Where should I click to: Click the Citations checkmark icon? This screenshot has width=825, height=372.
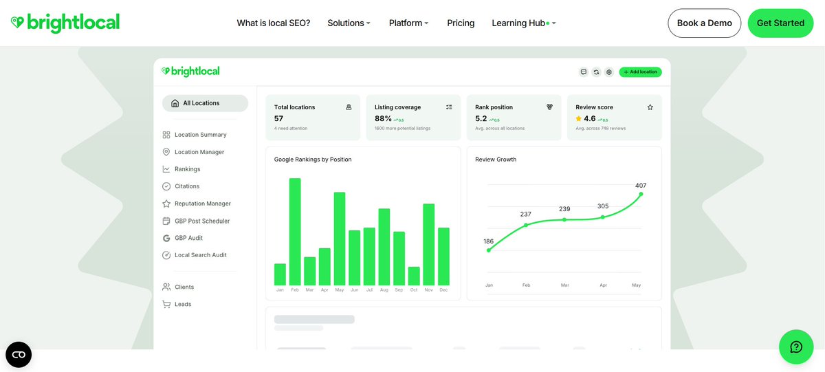click(x=166, y=186)
